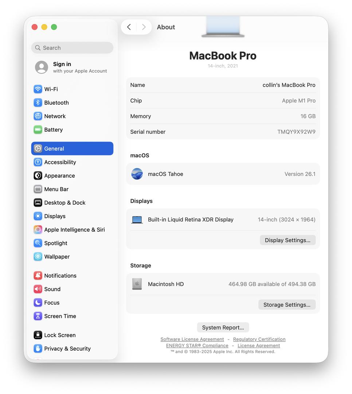
Task: Open Storage Settings... button
Action: (x=287, y=305)
